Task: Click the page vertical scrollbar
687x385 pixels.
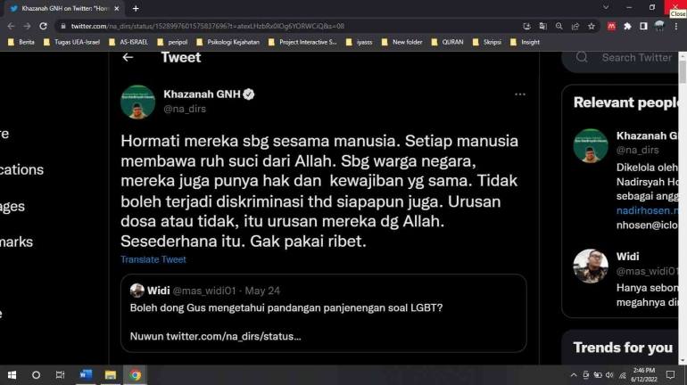Action: tap(683, 208)
